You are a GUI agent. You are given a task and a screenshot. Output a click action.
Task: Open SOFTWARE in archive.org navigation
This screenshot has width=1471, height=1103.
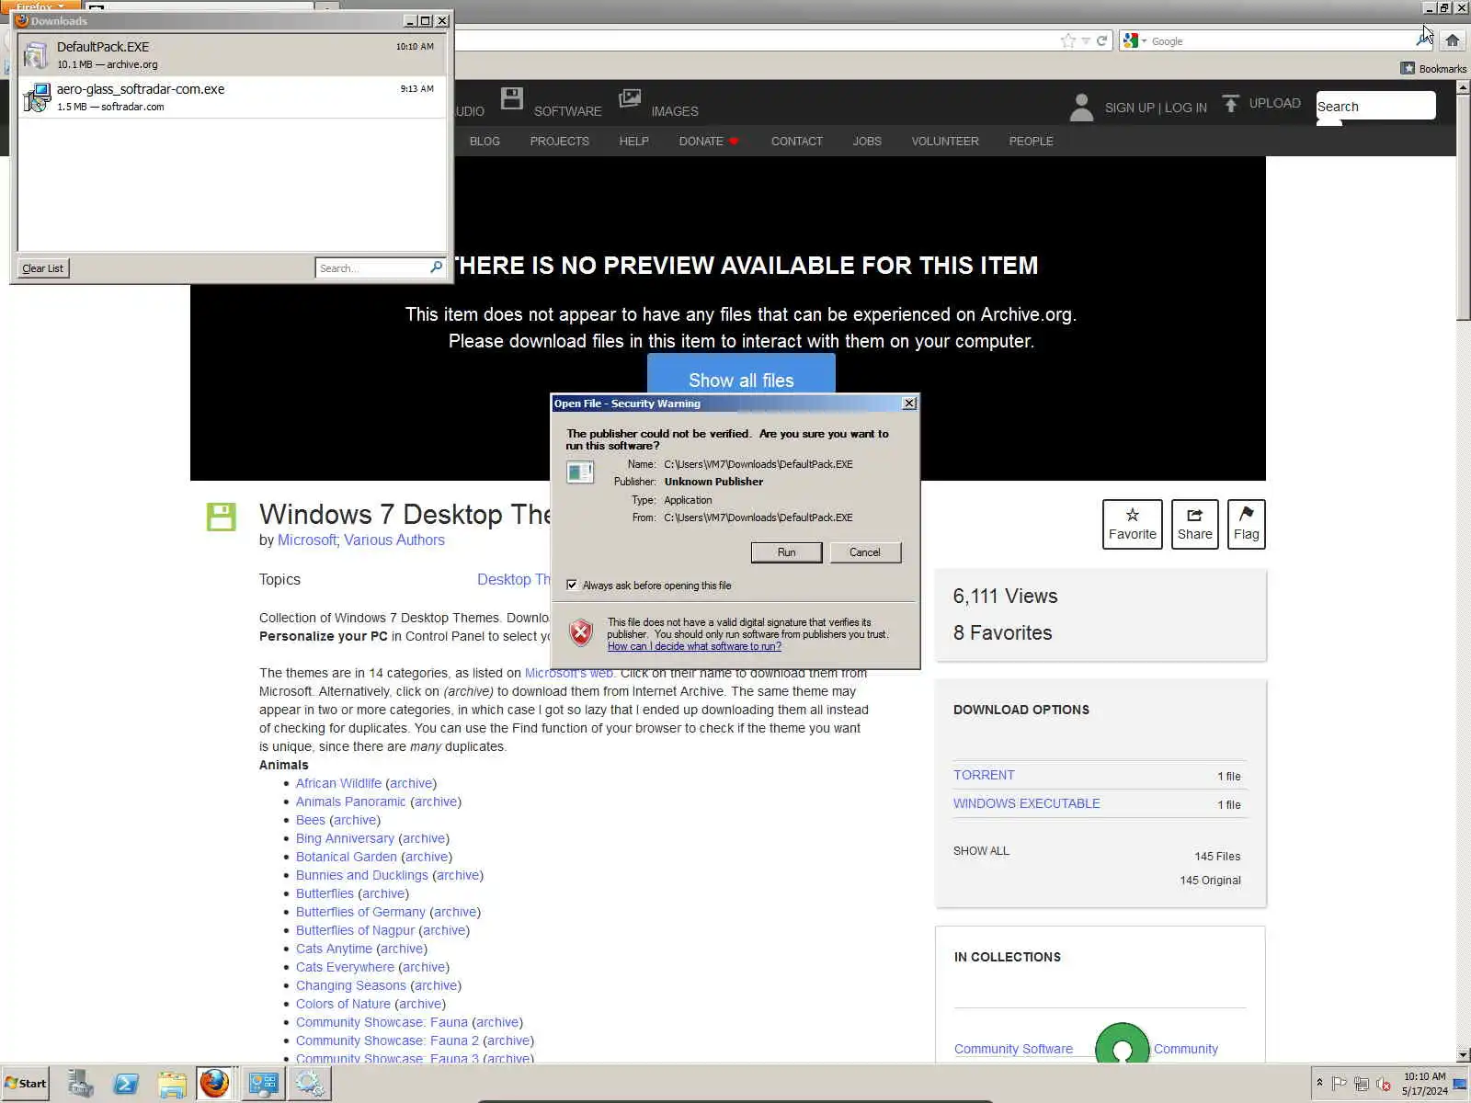pyautogui.click(x=567, y=111)
